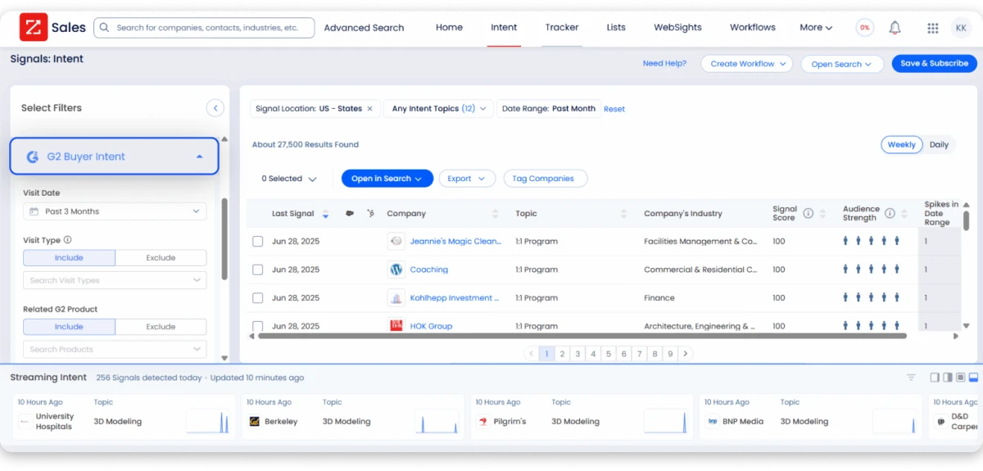
Task: Tick the Kohlhepp Investment row checkbox
Action: [x=257, y=298]
